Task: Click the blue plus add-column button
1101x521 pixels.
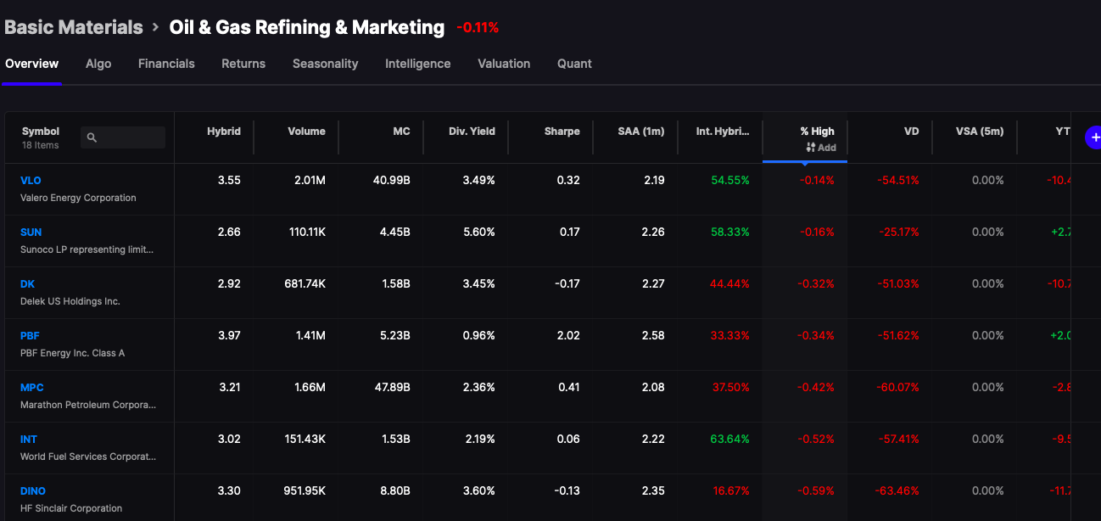Action: click(x=1093, y=137)
